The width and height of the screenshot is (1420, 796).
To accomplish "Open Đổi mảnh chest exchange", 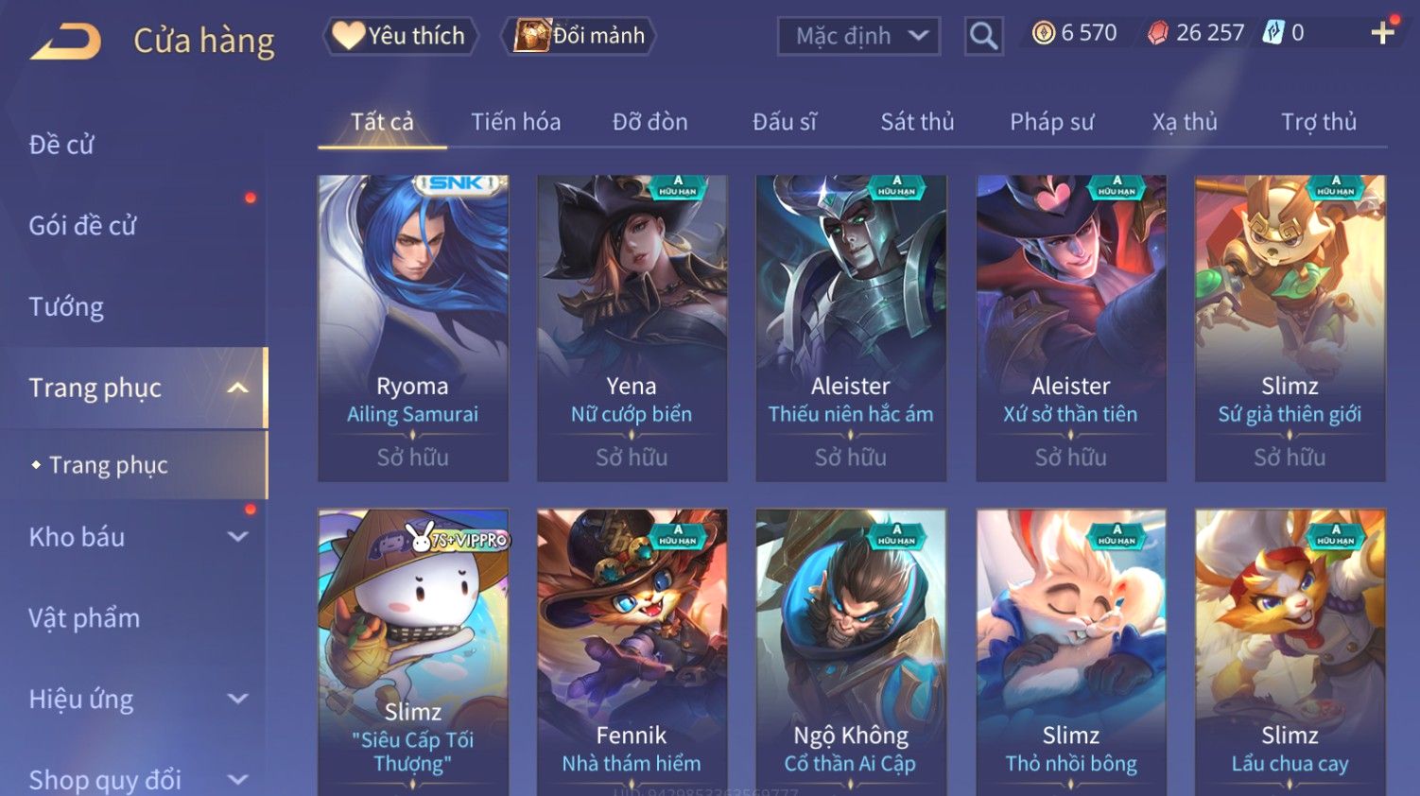I will (579, 36).
